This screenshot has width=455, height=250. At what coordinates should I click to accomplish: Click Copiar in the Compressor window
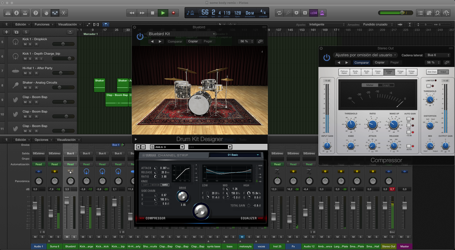(x=379, y=62)
